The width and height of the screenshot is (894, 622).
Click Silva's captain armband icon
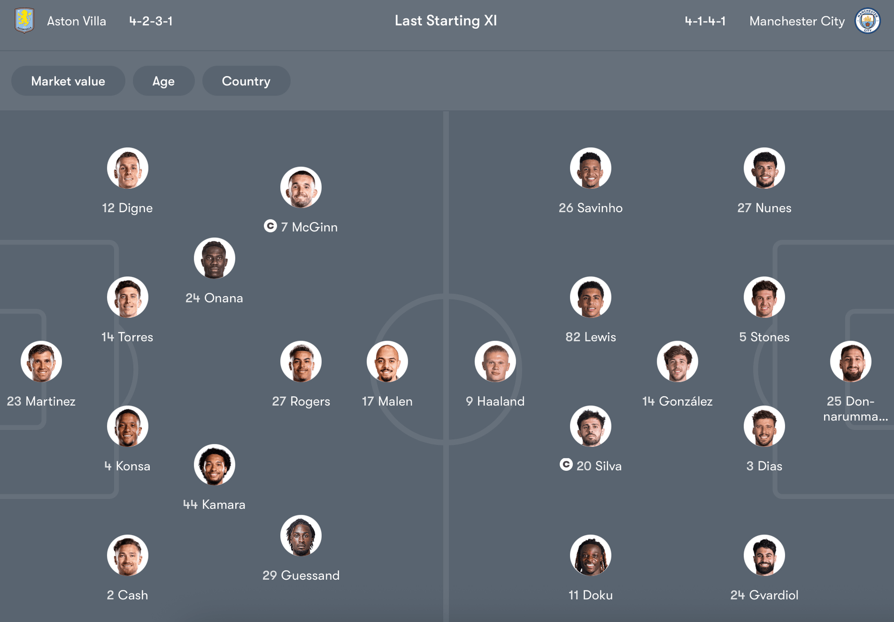[x=566, y=464]
